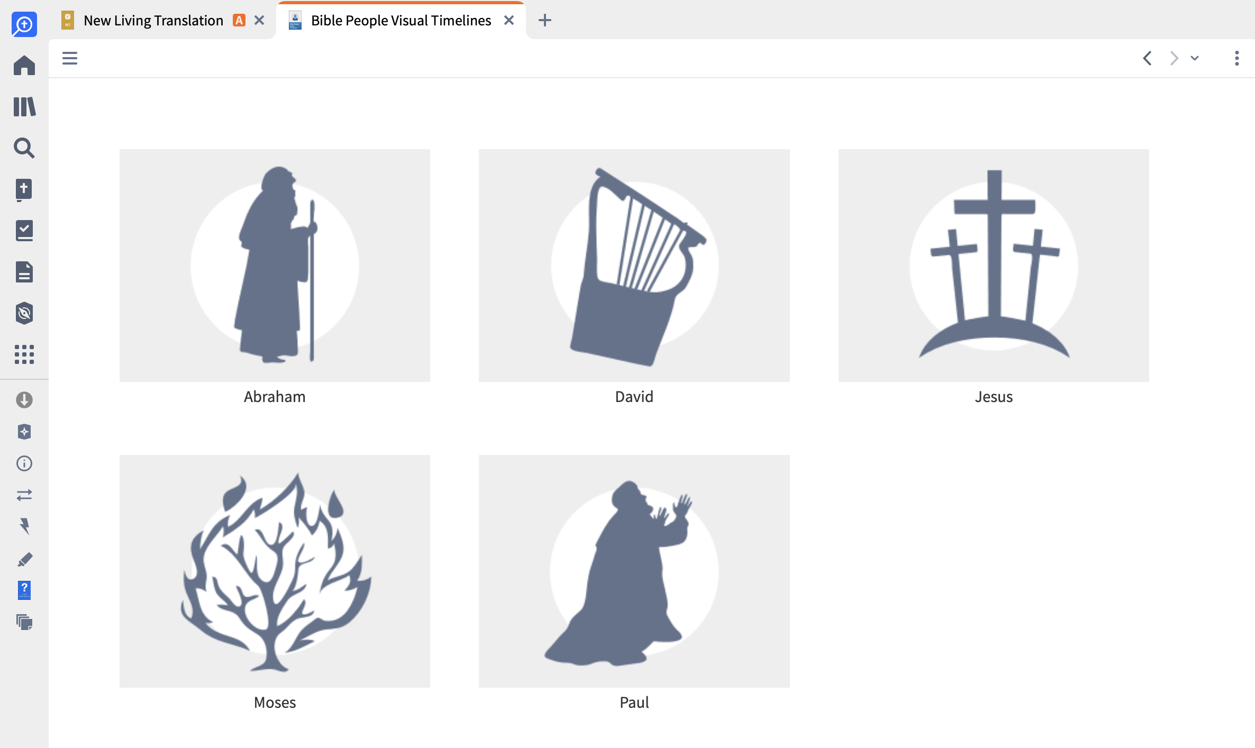This screenshot has width=1255, height=748.
Task: Open the Moses burning bush thumbnail
Action: coord(275,571)
